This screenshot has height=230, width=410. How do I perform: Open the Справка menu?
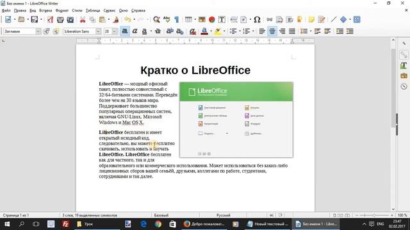(138, 10)
